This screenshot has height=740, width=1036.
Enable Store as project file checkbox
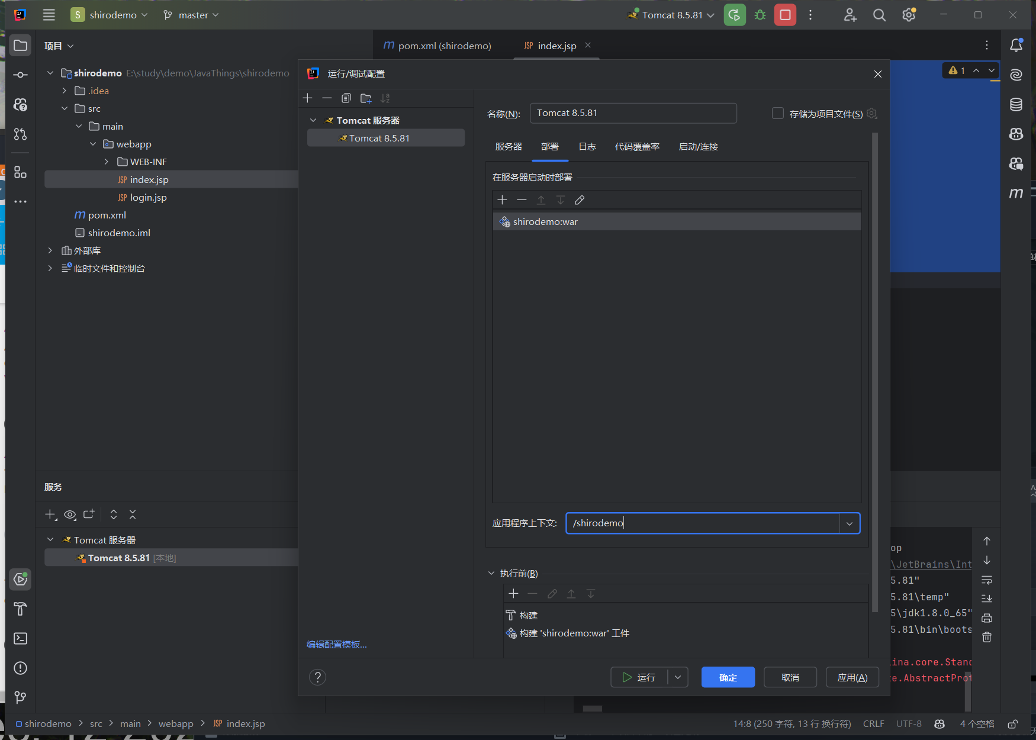click(778, 113)
